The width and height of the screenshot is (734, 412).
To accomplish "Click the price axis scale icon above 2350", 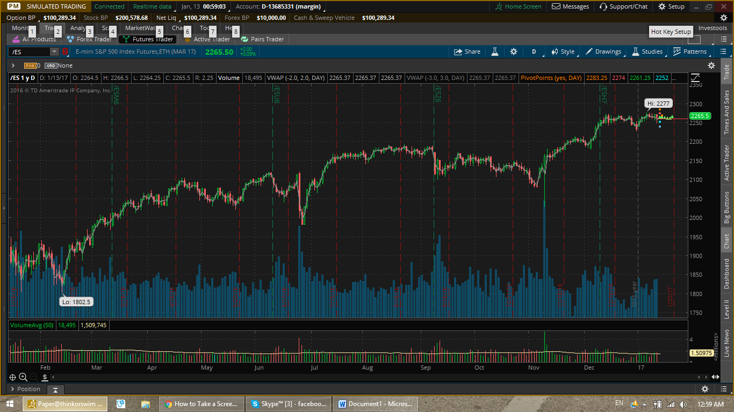I will pyautogui.click(x=695, y=78).
